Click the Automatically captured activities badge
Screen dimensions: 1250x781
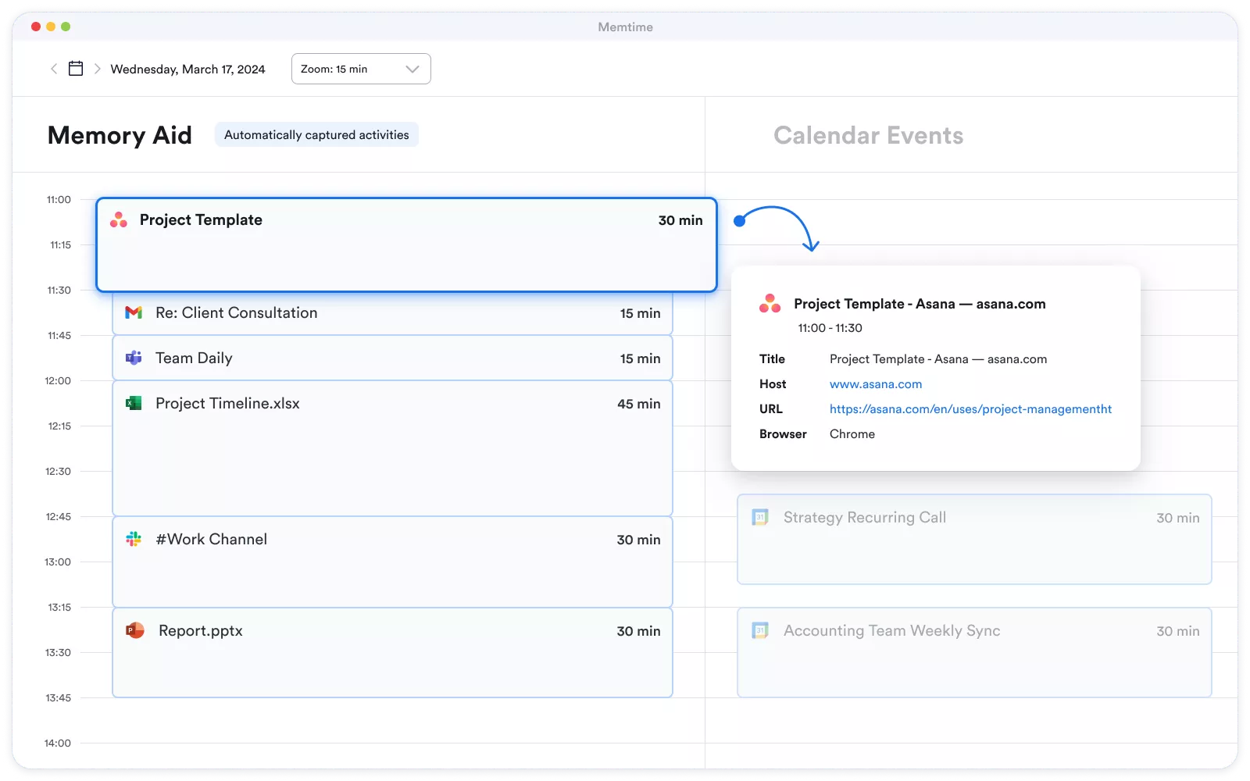tap(316, 135)
